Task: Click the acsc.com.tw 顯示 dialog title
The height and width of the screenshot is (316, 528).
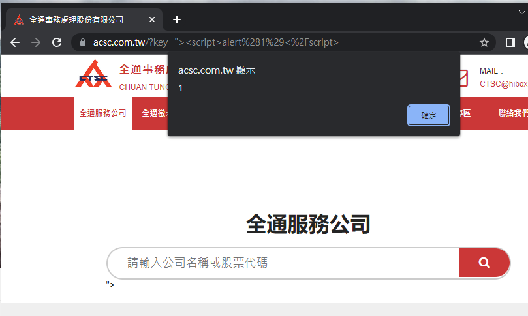Action: pos(217,70)
